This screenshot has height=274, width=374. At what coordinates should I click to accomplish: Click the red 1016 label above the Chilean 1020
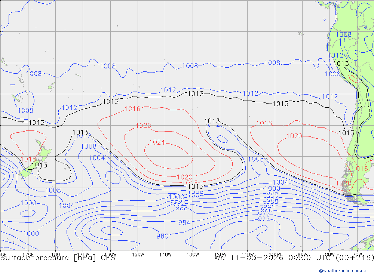pos(264,123)
